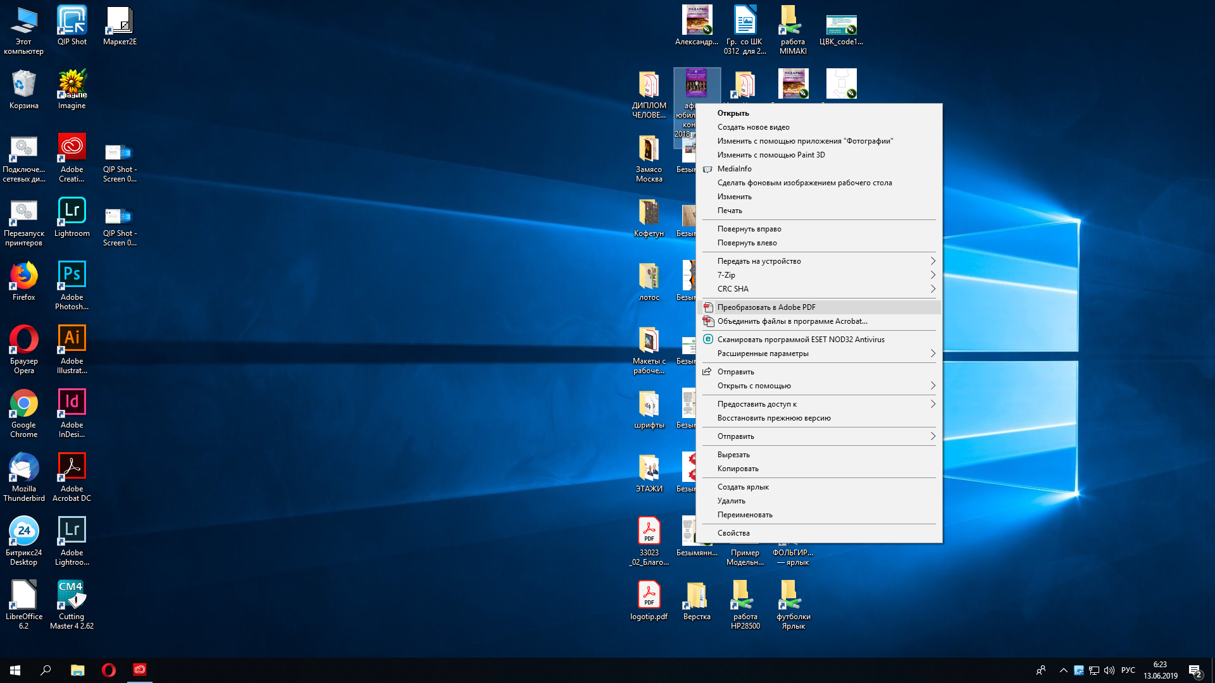1215x683 pixels.
Task: Select the Adobe Photoshop desktop icon
Action: 72,286
